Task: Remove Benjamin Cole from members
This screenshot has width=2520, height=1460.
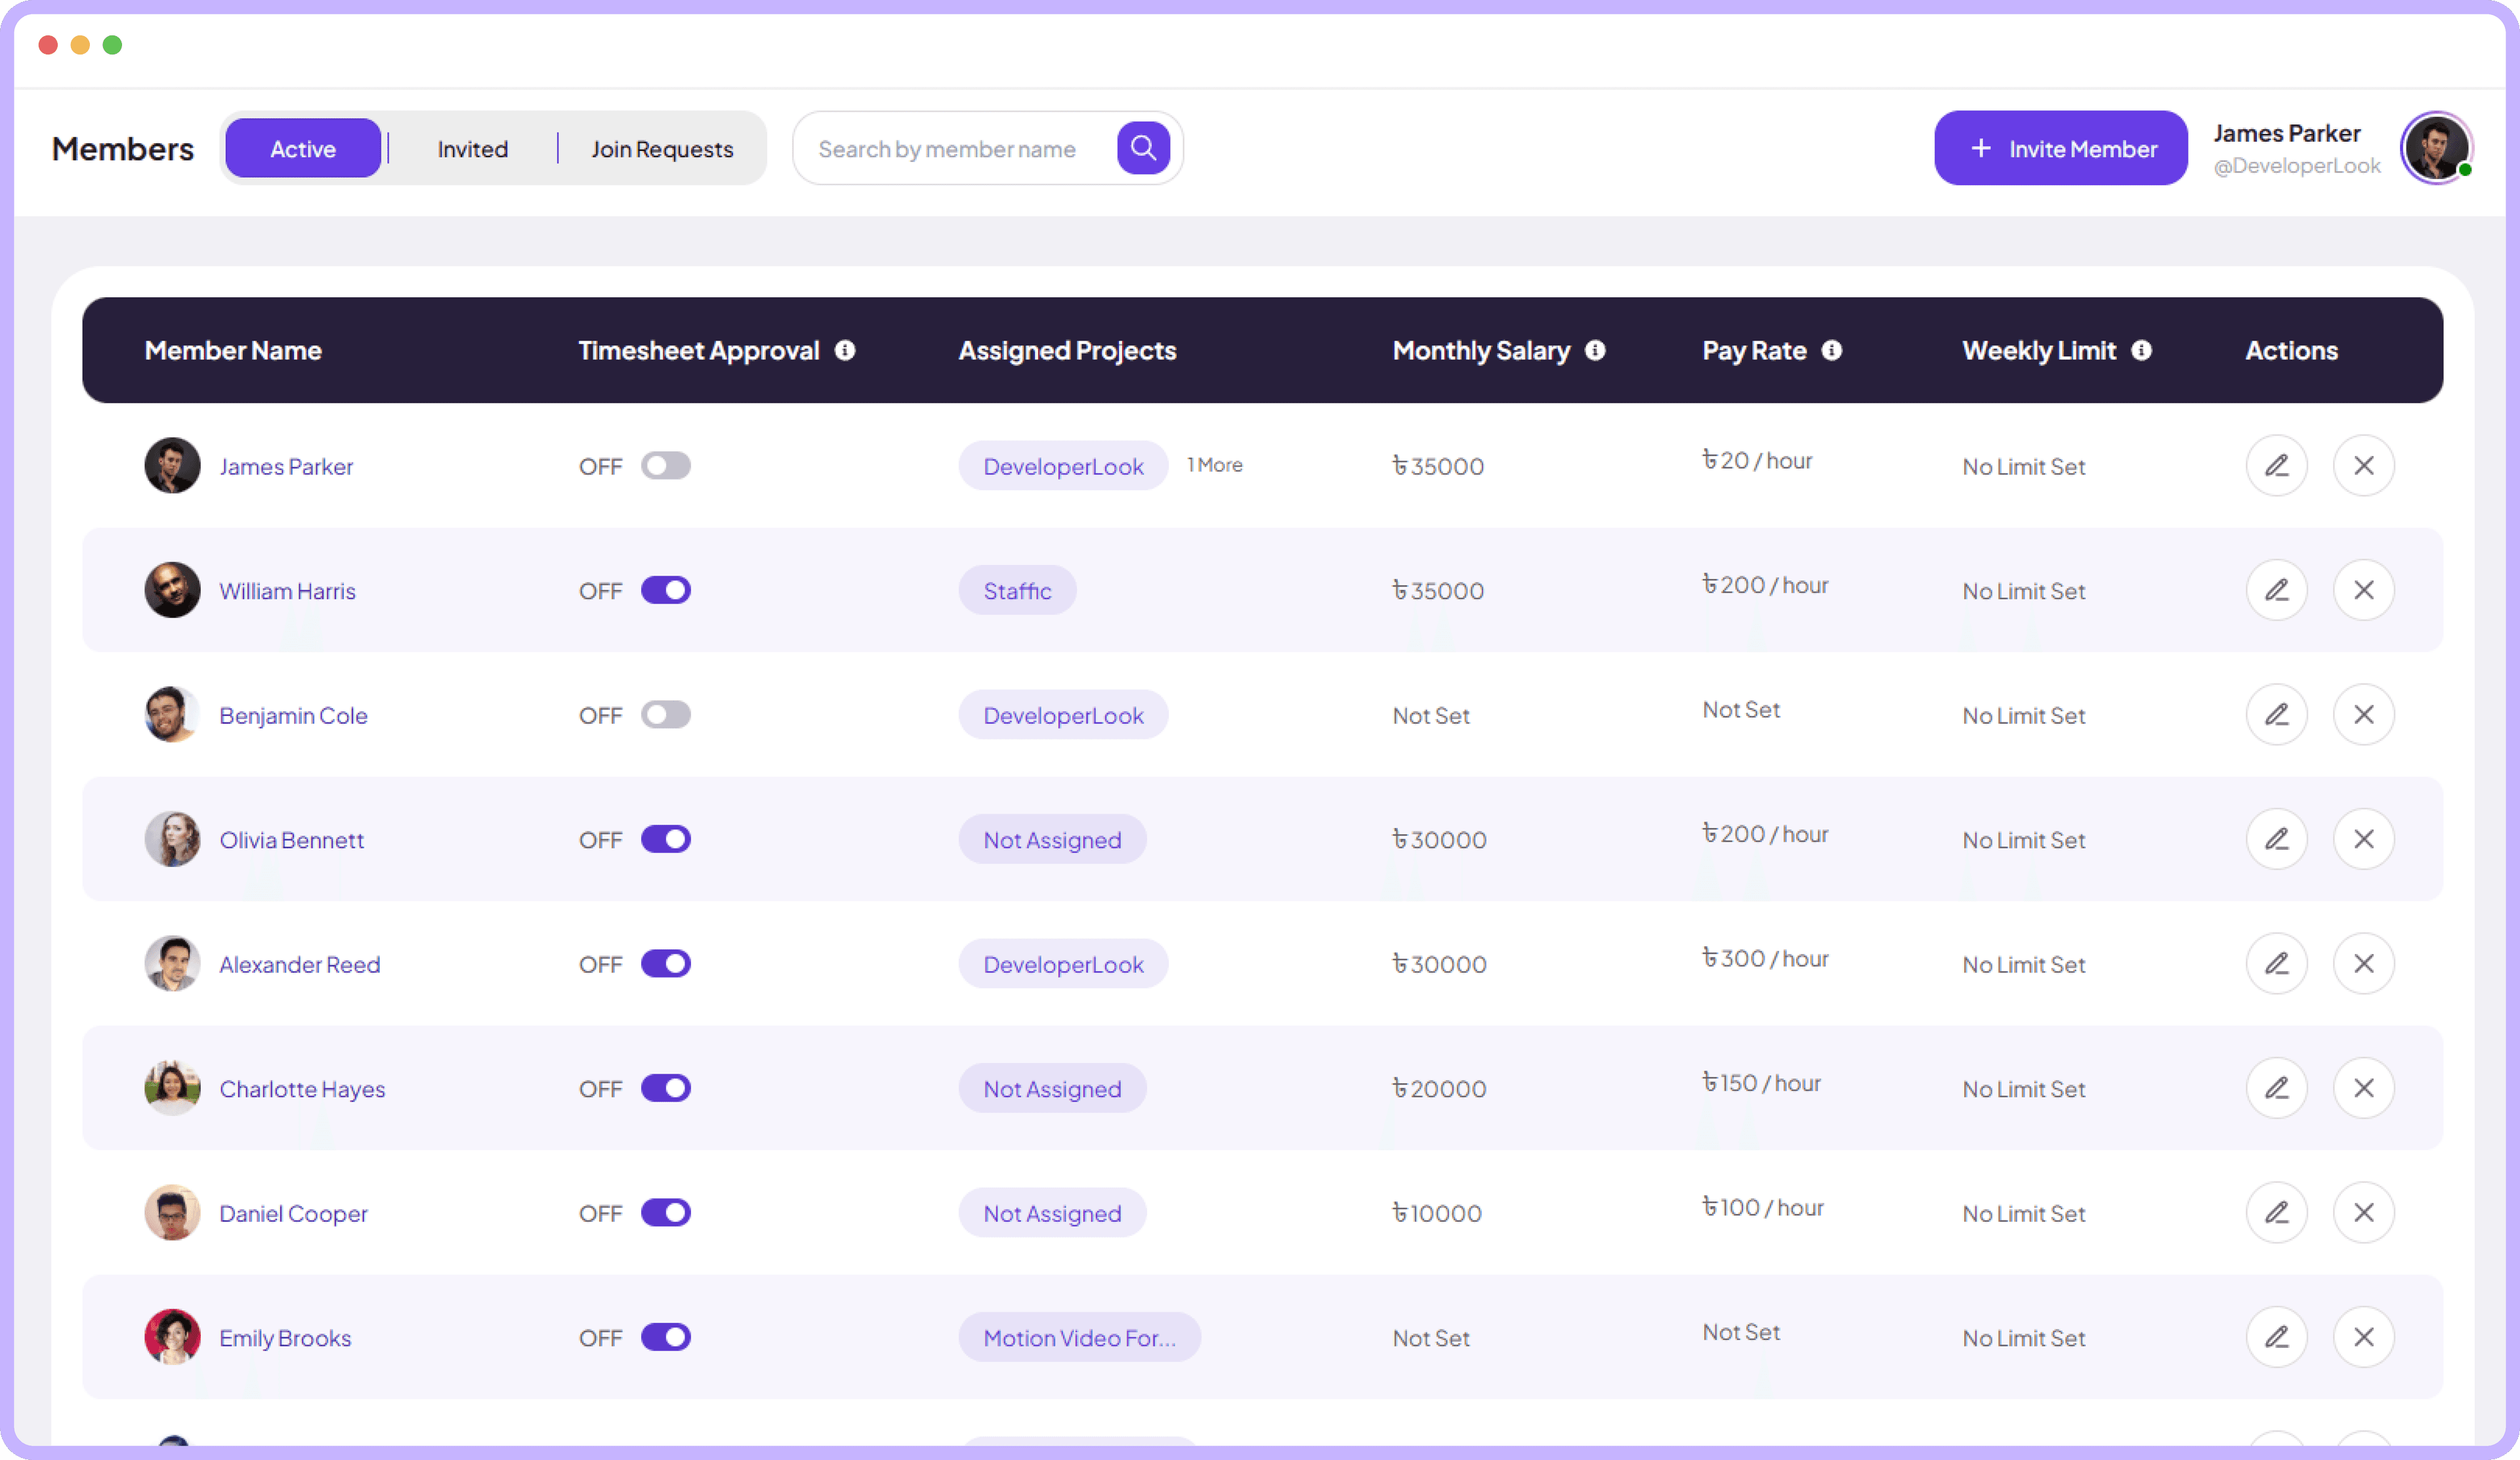Action: click(2364, 714)
